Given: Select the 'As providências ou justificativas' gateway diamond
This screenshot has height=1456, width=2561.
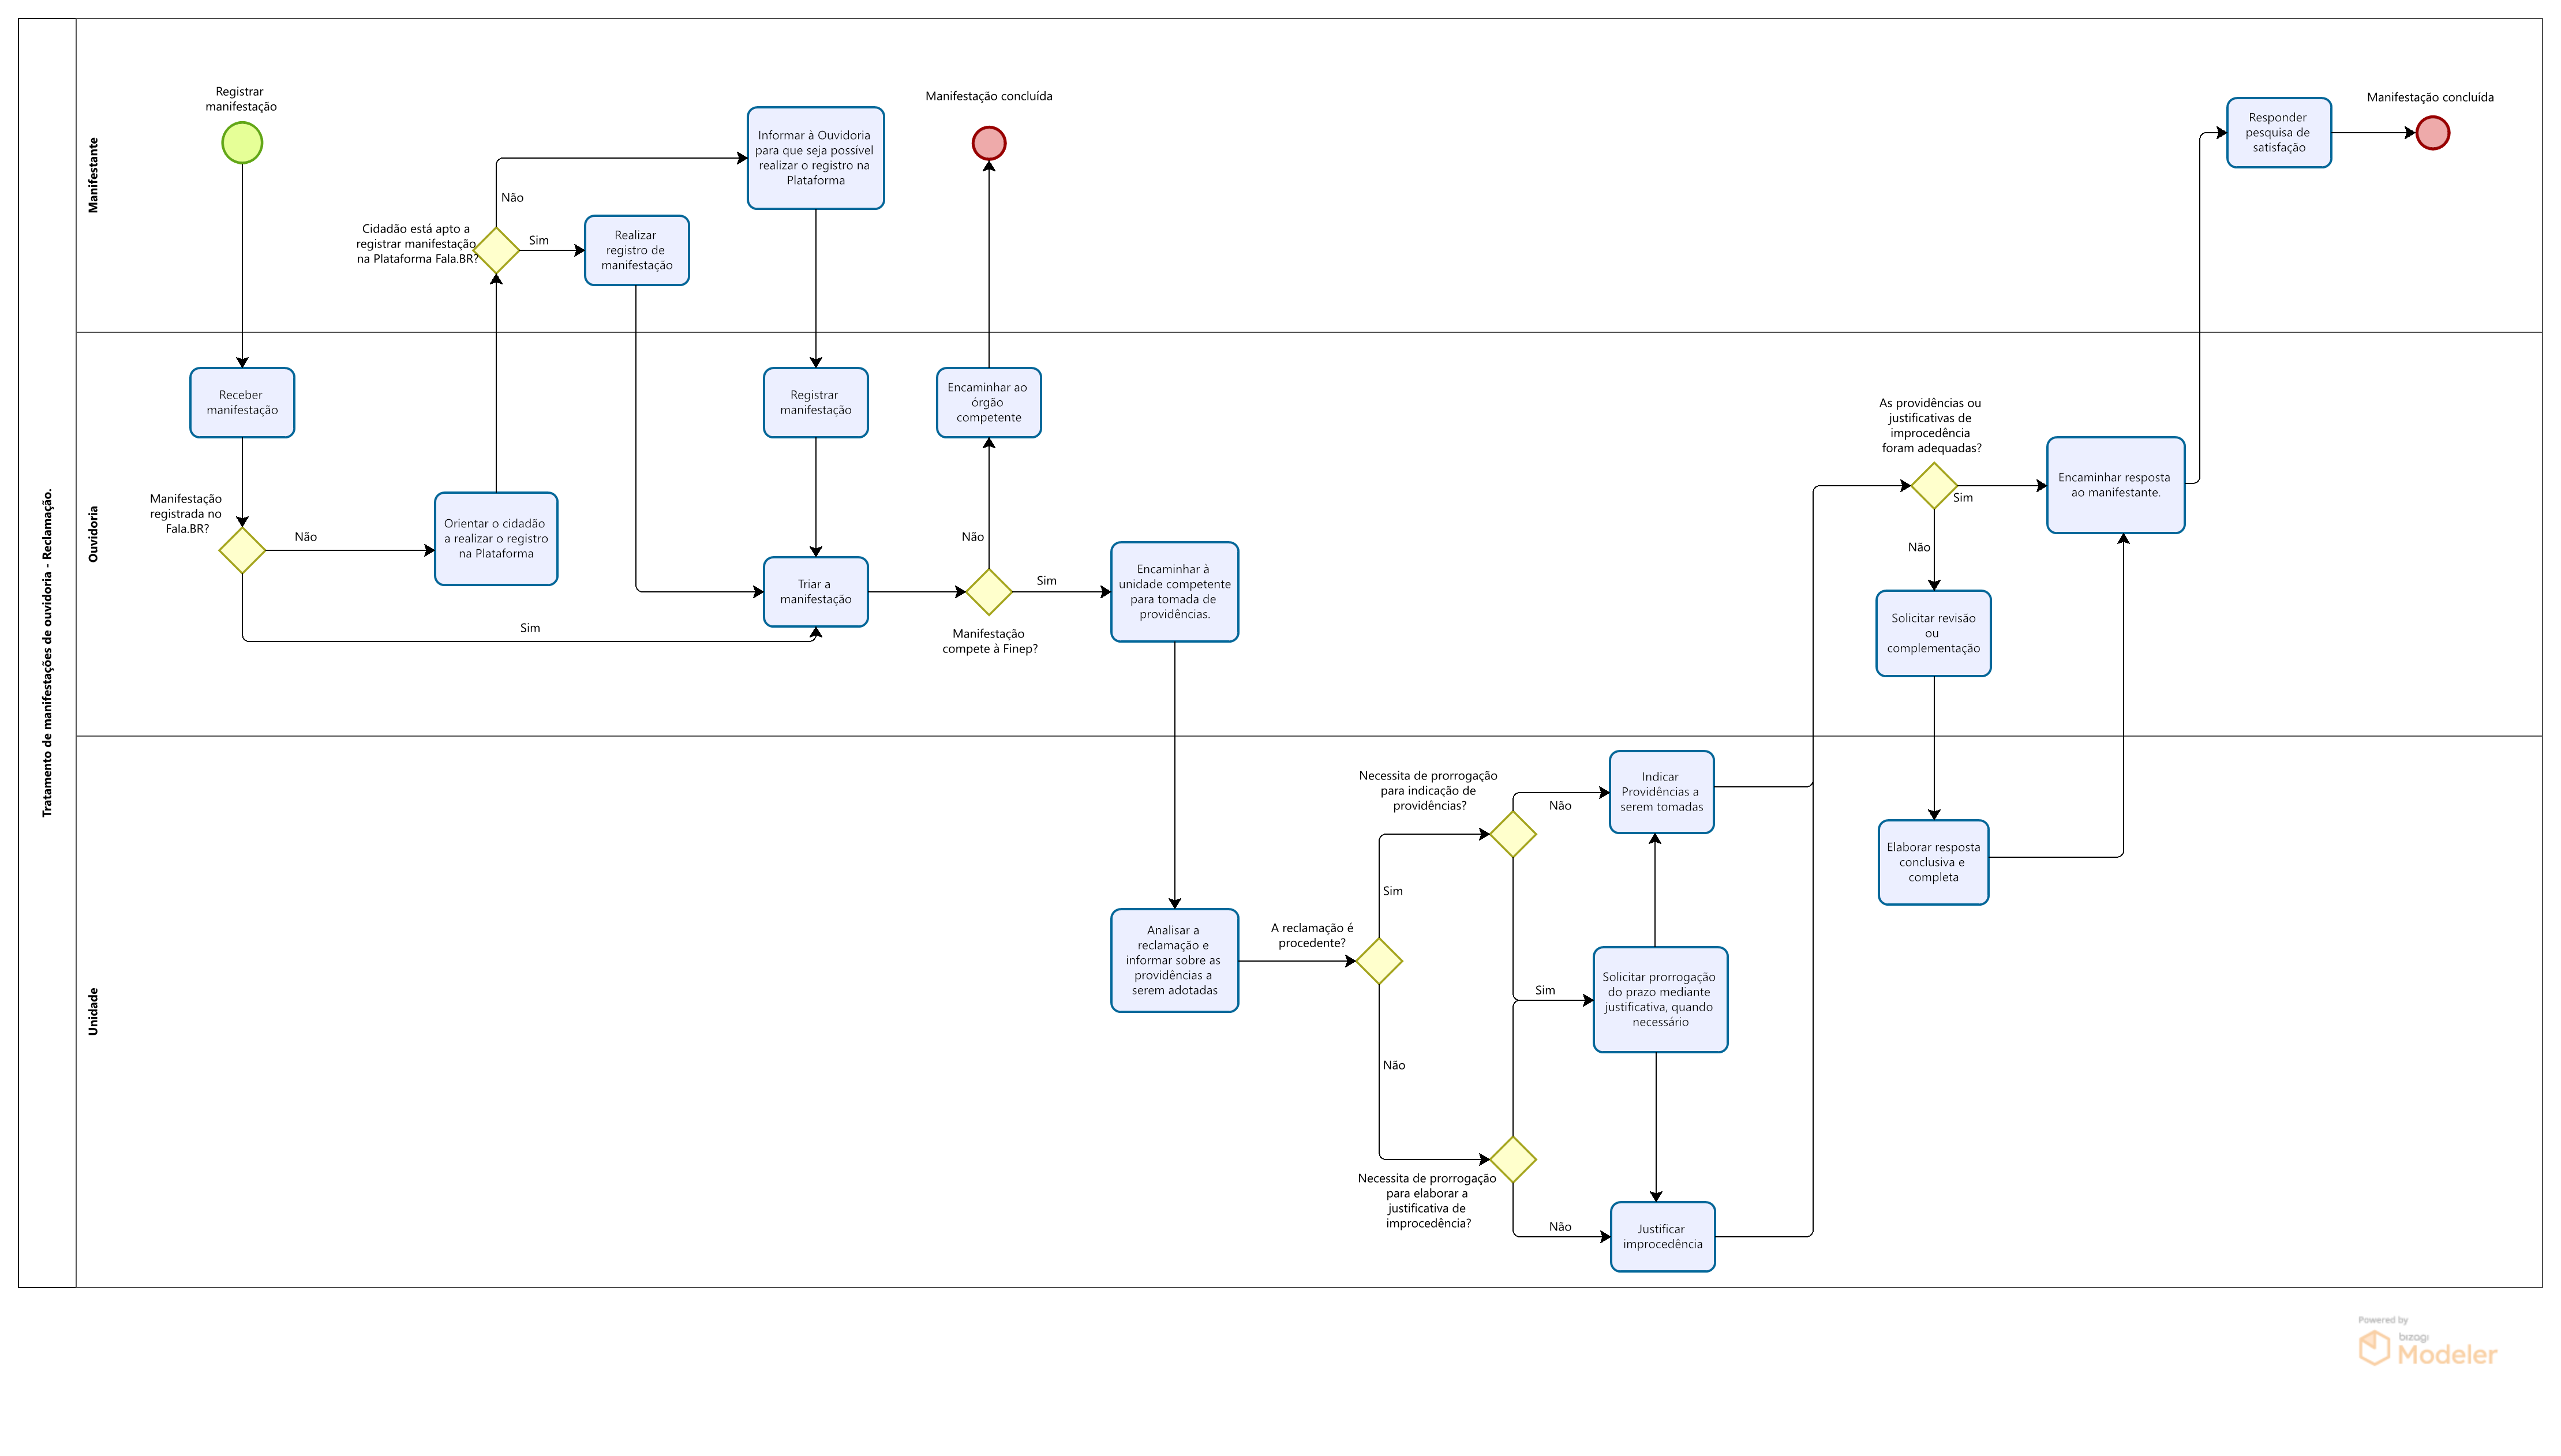Looking at the screenshot, I should tap(1934, 486).
